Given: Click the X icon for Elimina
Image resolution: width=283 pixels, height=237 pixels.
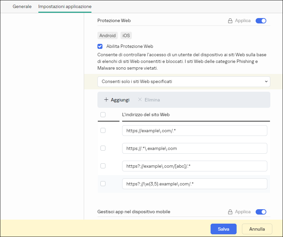Looking at the screenshot, I should pyautogui.click(x=140, y=100).
